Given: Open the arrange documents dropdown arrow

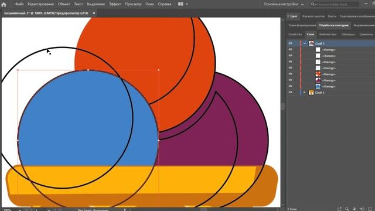Looking at the screenshot, I should coord(187,4).
